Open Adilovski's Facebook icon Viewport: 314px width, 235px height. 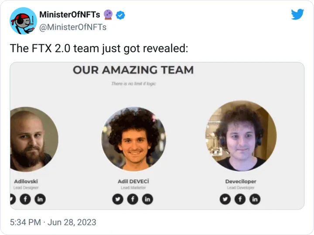26,199
